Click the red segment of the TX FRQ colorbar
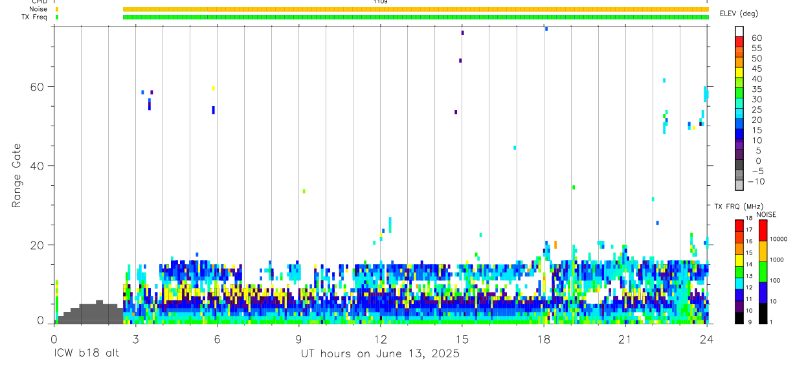 (x=738, y=225)
